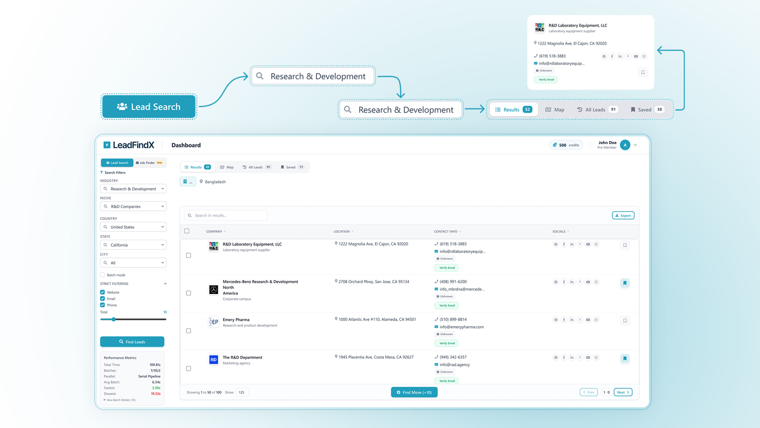Click The R&D Department blue logo

click(213, 359)
